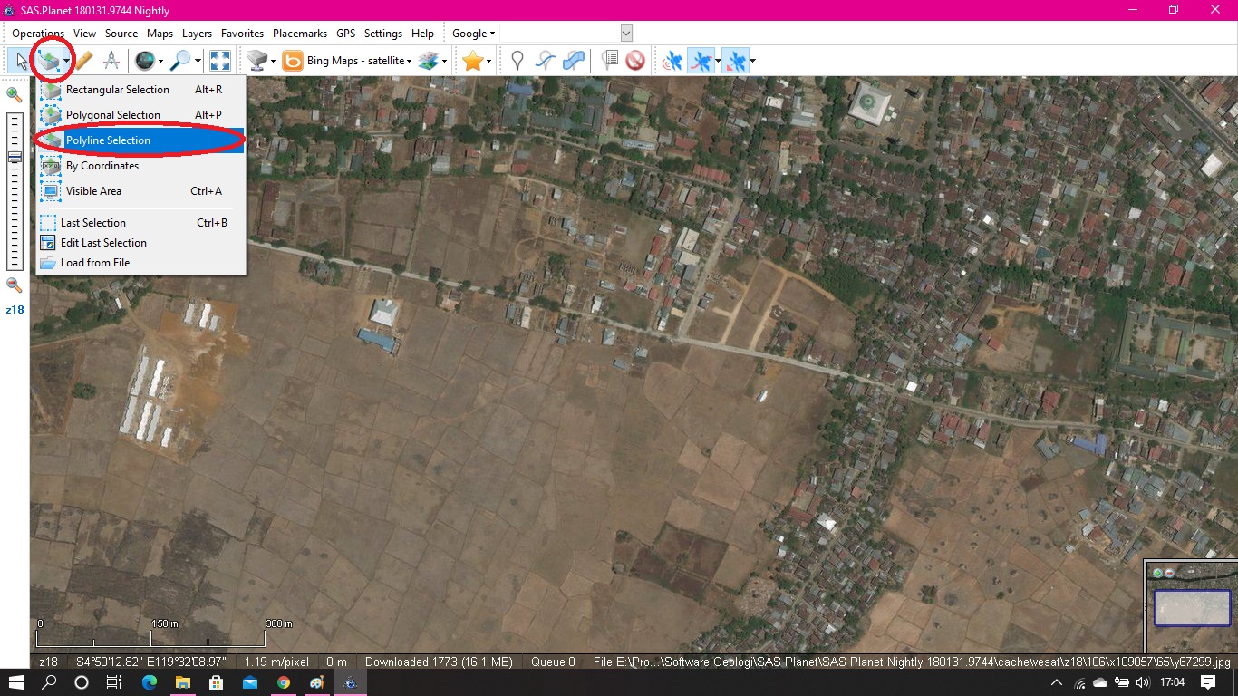Click the minimap thumbnail in bottom corner

pyautogui.click(x=1192, y=608)
